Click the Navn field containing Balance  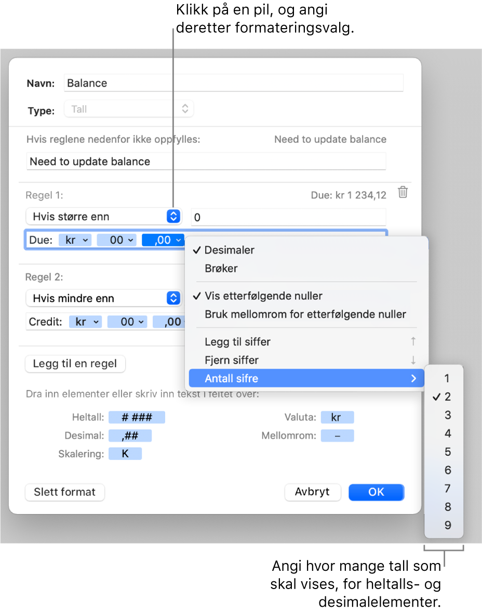click(x=233, y=83)
